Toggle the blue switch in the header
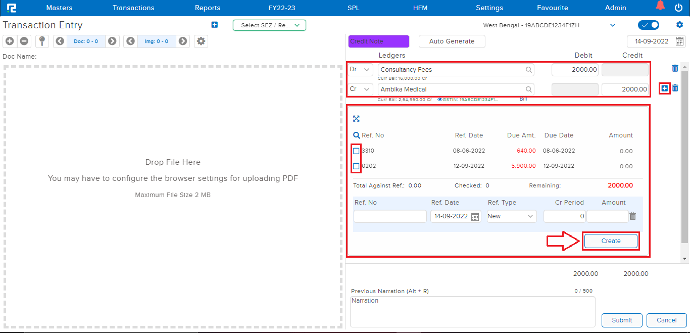Screen dimensions: 690x333 (x=649, y=25)
